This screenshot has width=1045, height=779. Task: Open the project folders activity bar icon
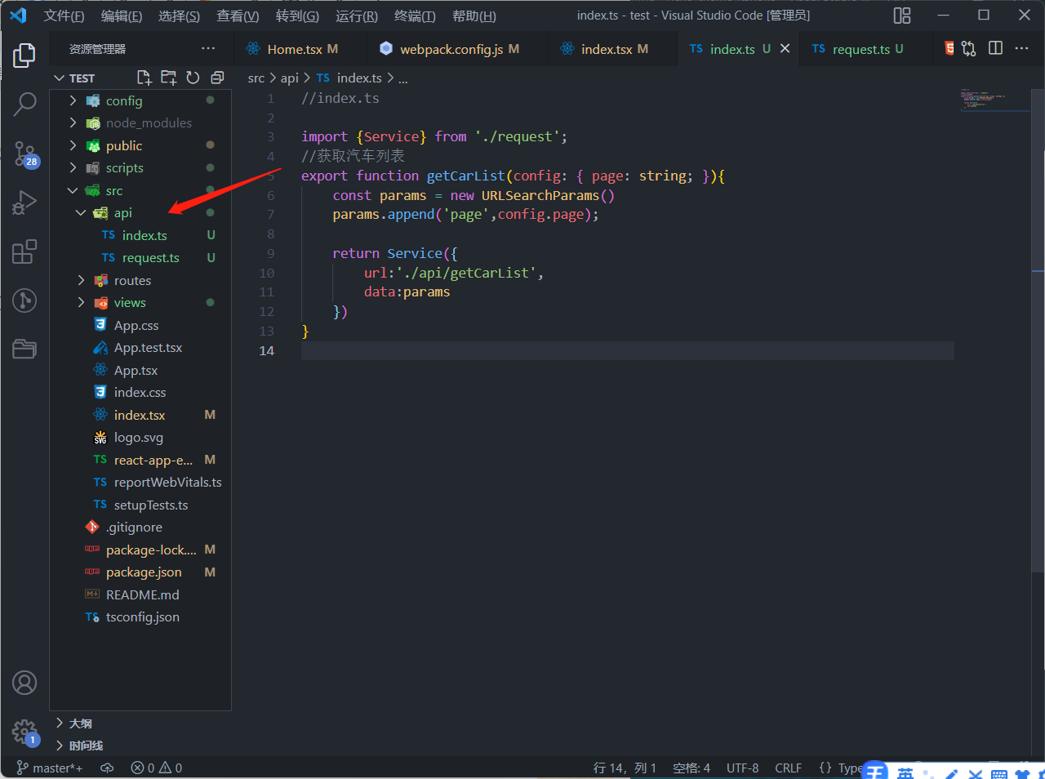coord(24,349)
